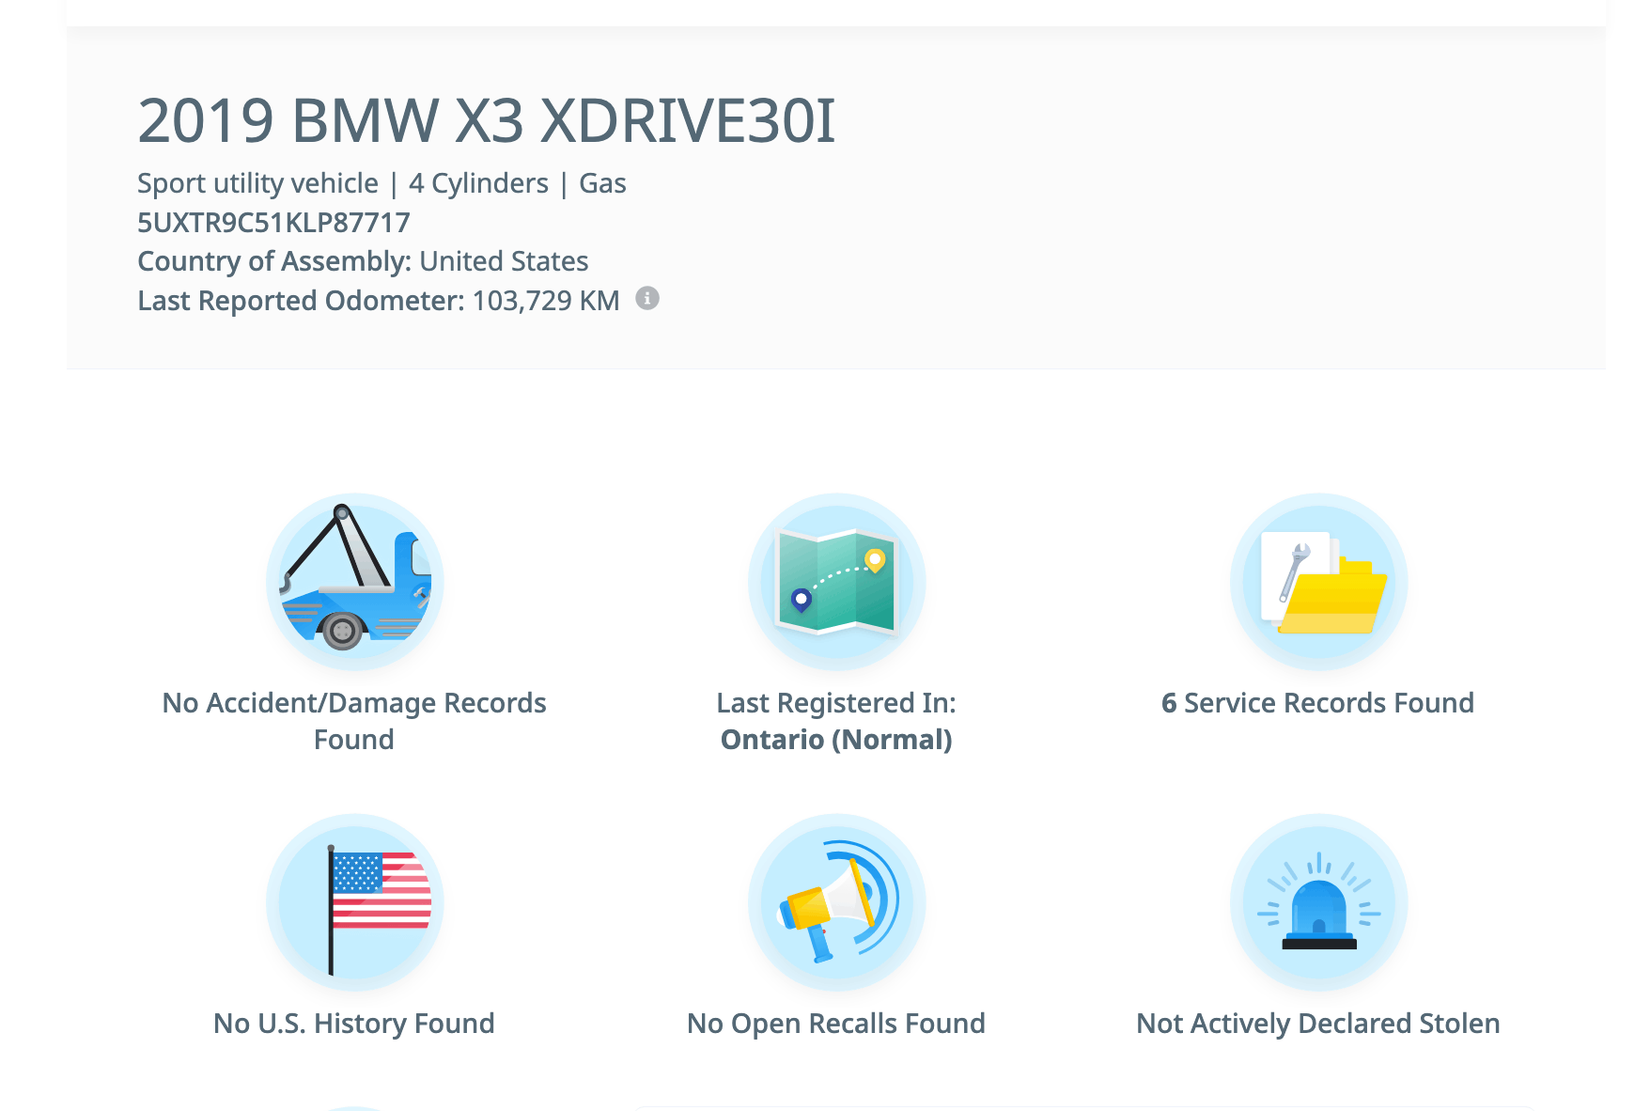1650x1111 pixels.
Task: Open the megaphone recalls icon
Action: pyautogui.click(x=836, y=902)
